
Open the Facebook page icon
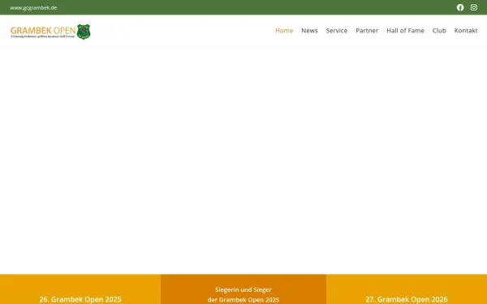coord(460,7)
